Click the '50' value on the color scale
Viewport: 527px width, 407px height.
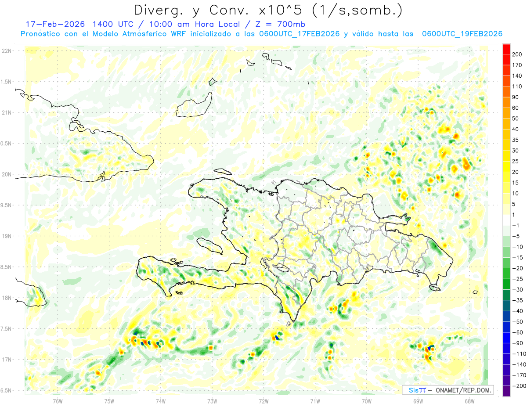(x=516, y=119)
